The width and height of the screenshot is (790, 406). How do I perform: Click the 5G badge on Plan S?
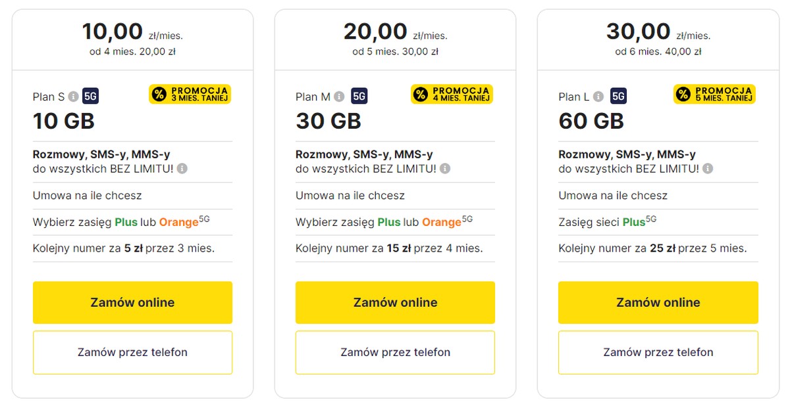[91, 97]
